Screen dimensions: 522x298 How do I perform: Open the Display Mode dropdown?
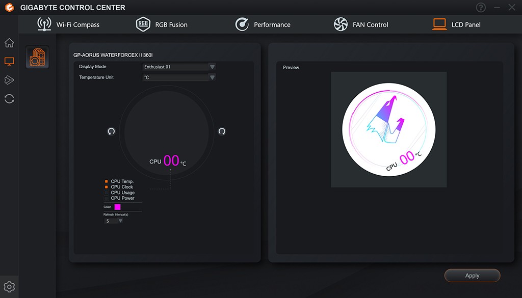[179, 67]
